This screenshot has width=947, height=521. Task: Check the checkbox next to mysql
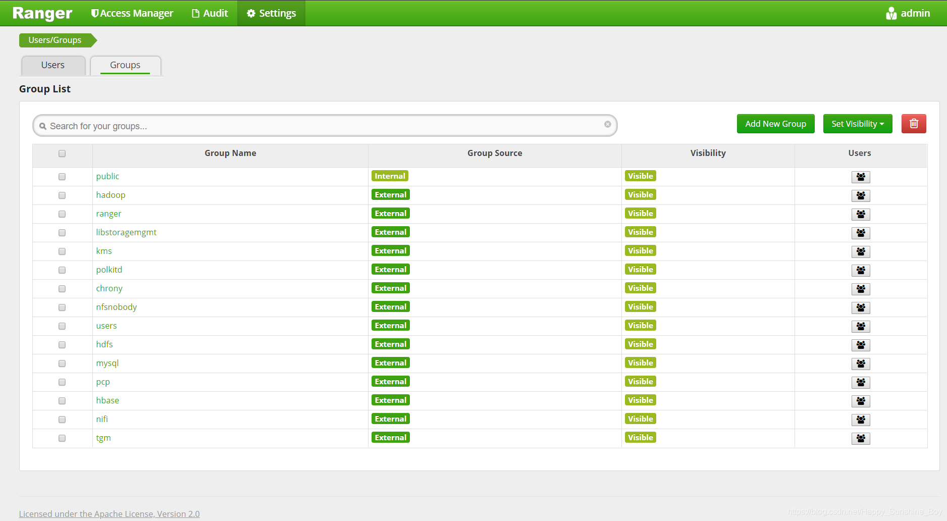pos(62,363)
